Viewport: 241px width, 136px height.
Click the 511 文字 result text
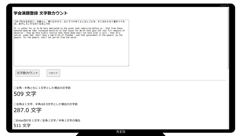tap(22, 125)
